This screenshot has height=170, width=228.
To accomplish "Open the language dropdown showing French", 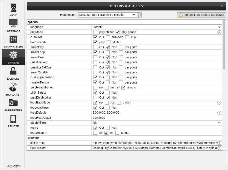I will tap(157, 27).
